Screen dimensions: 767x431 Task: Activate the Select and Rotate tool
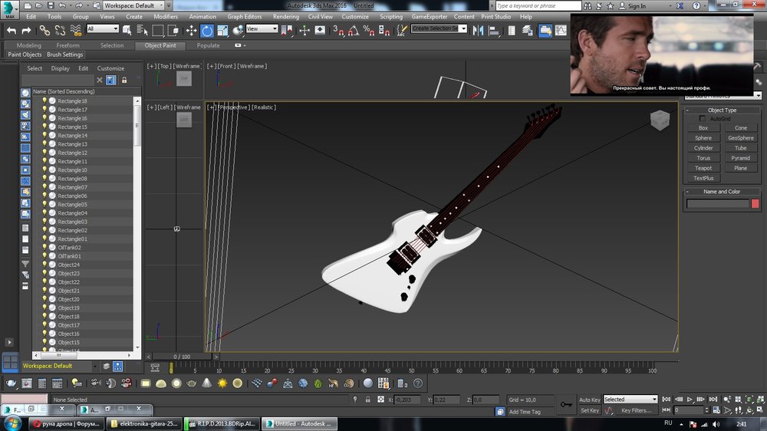click(x=207, y=31)
